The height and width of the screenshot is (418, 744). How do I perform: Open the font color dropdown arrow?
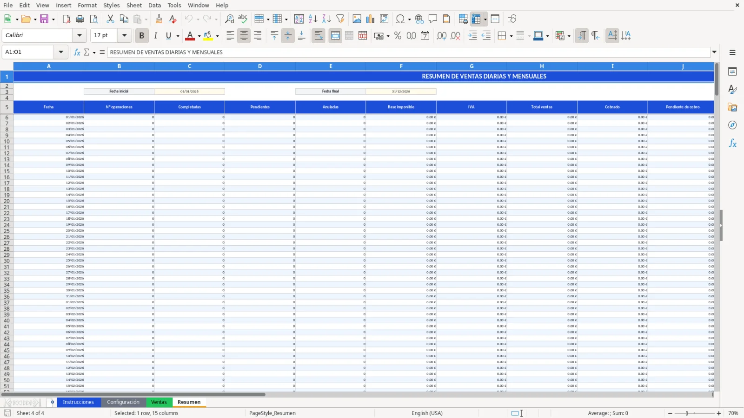point(199,36)
